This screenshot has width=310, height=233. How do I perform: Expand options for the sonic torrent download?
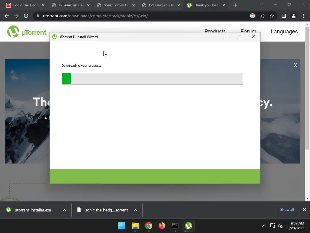coord(135,210)
